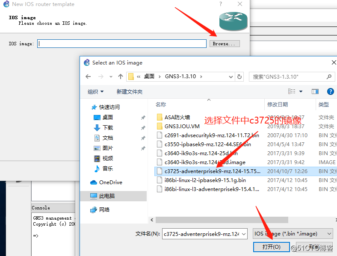Click the GNS3 Console panel title

[41, 208]
